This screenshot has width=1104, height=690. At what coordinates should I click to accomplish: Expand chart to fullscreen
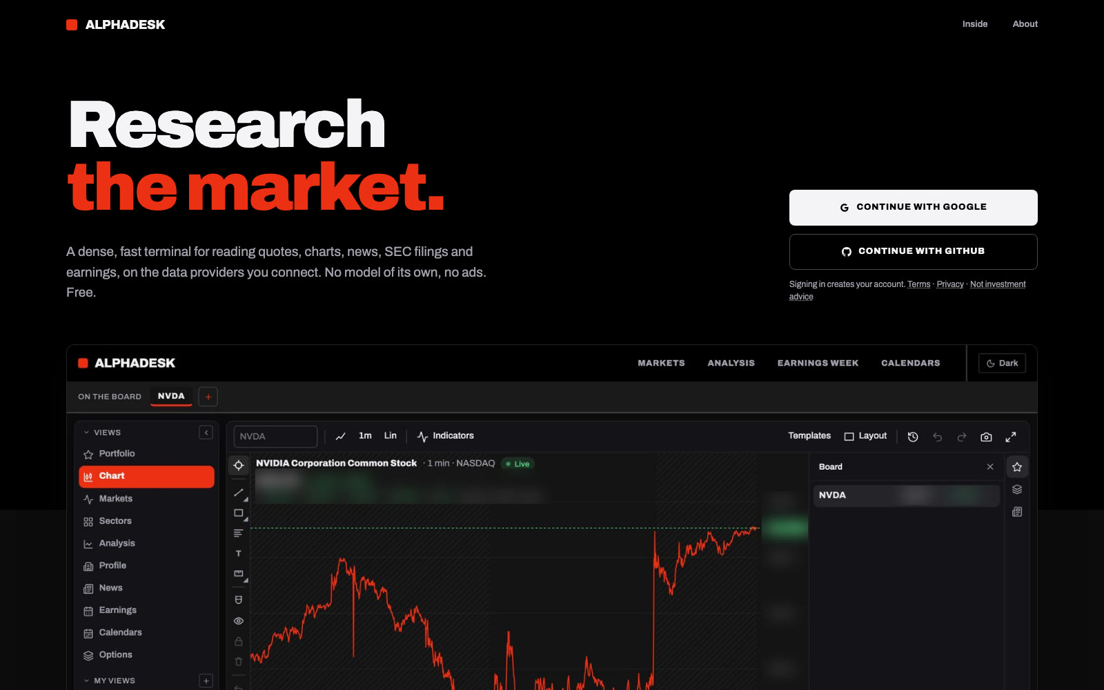(x=1011, y=437)
